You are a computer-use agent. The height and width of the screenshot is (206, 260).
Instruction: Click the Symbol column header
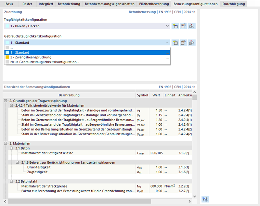click(142, 95)
